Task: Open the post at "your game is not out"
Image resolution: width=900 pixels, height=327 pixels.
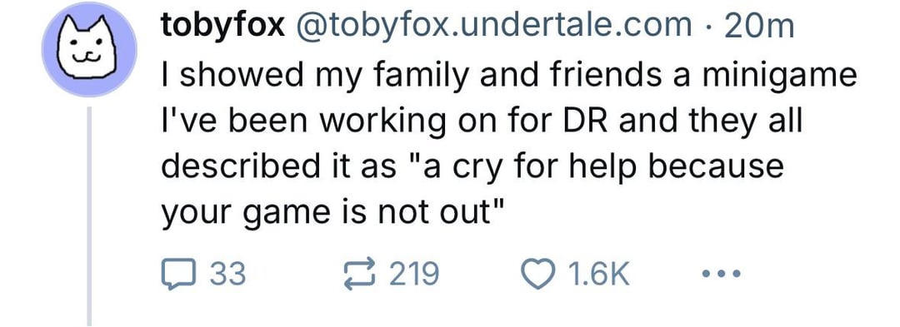Action: tap(332, 213)
